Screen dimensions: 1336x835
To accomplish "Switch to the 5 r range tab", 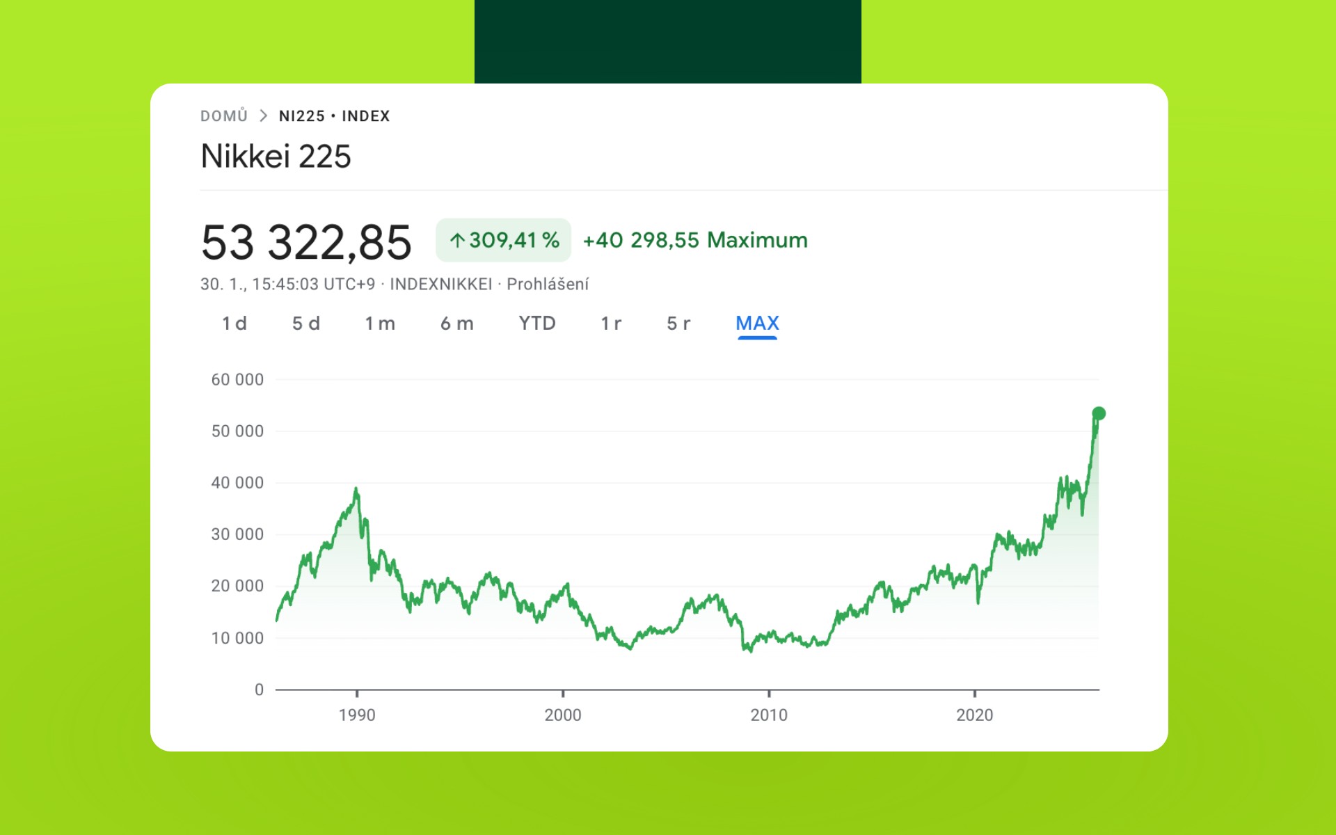I will pos(678,324).
